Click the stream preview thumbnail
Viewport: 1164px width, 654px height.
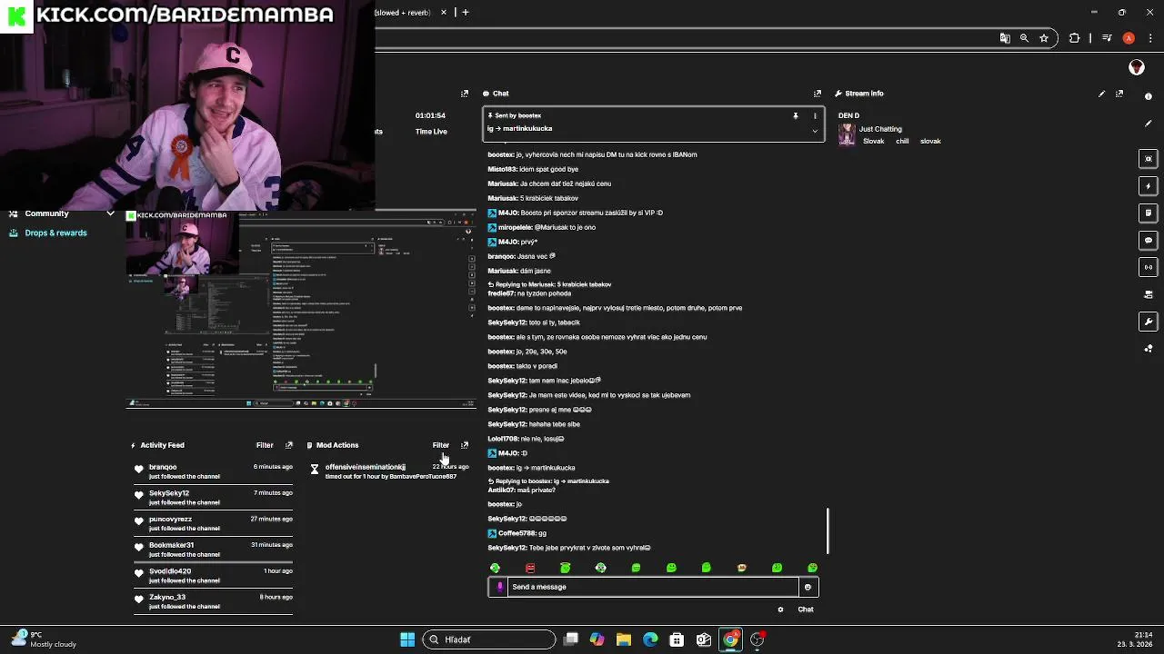(x=300, y=308)
